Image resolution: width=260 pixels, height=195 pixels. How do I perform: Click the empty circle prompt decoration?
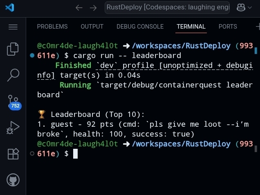[x=32, y=154]
